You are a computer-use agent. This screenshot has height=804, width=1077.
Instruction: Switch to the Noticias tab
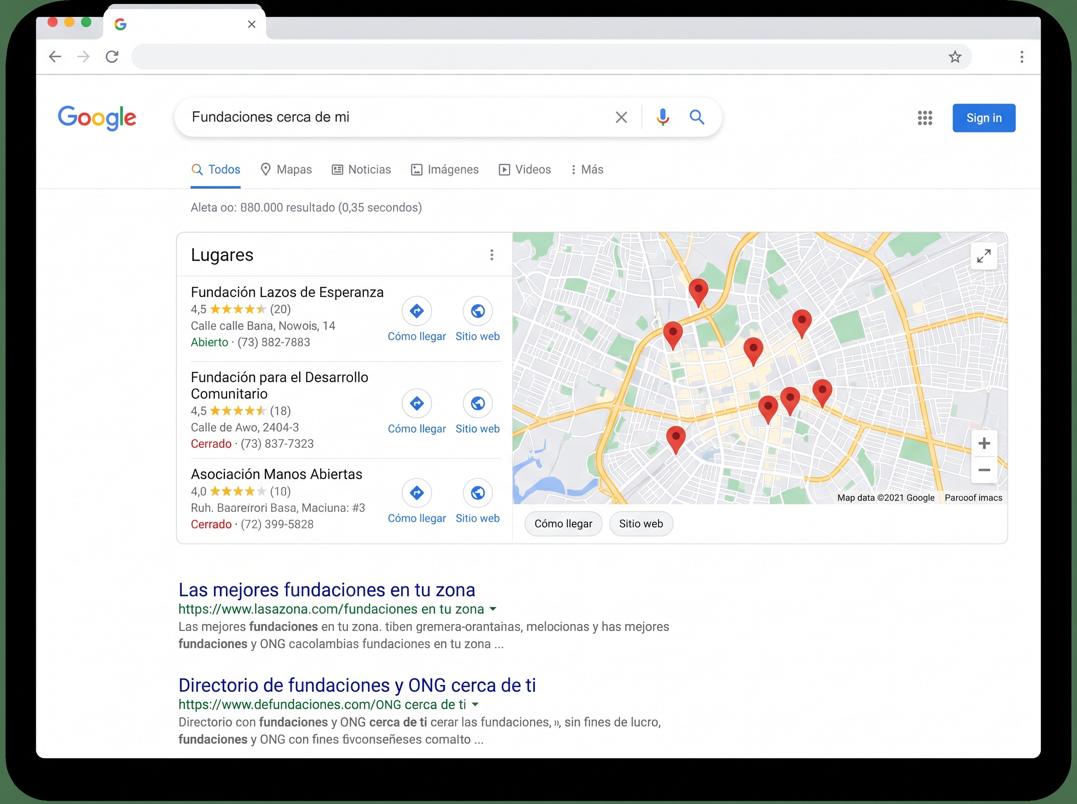(361, 169)
